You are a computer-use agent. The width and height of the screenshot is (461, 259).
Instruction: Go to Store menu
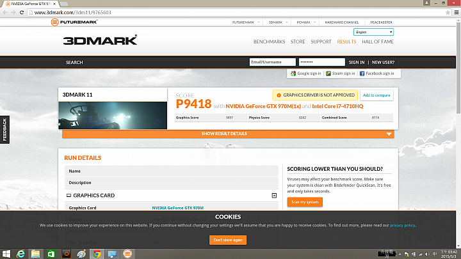tap(298, 42)
